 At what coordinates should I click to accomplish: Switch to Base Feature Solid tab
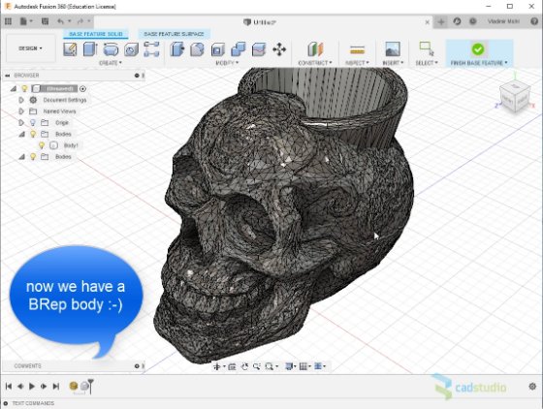96,34
